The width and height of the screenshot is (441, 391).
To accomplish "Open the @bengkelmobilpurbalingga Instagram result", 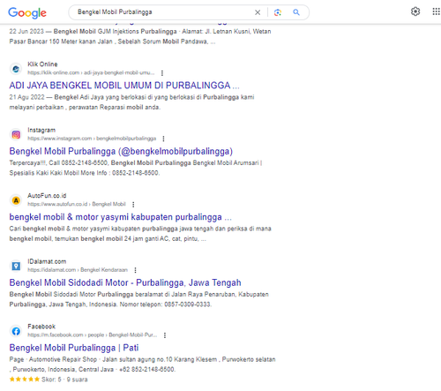I will tap(121, 151).
